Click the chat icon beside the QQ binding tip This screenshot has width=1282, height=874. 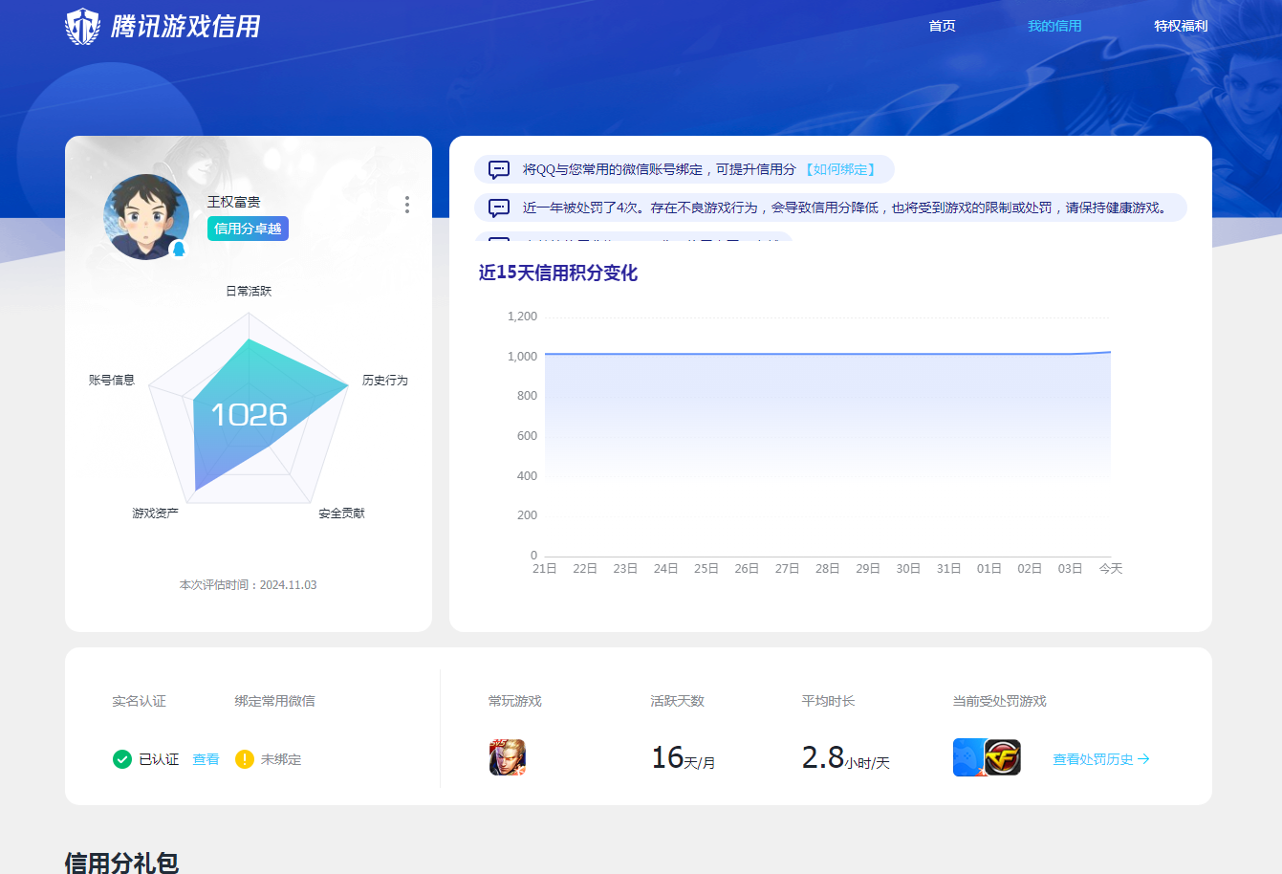(x=499, y=170)
